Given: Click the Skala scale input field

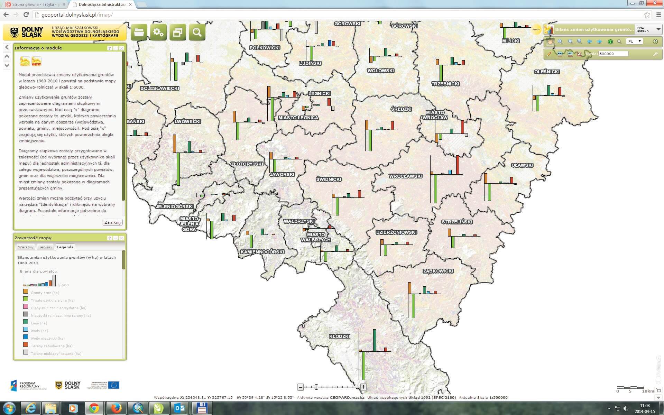Looking at the screenshot, I should point(613,54).
